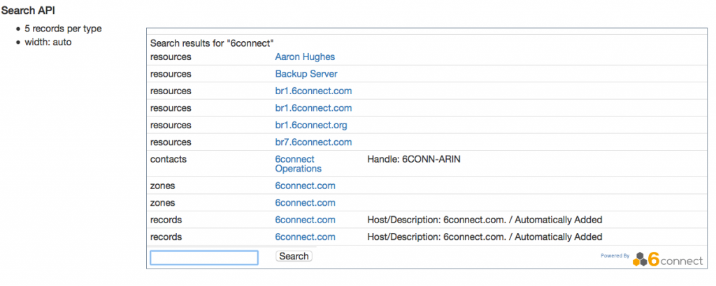Open the 6connect Operations contact link
This screenshot has height=286, width=716.
tap(298, 164)
